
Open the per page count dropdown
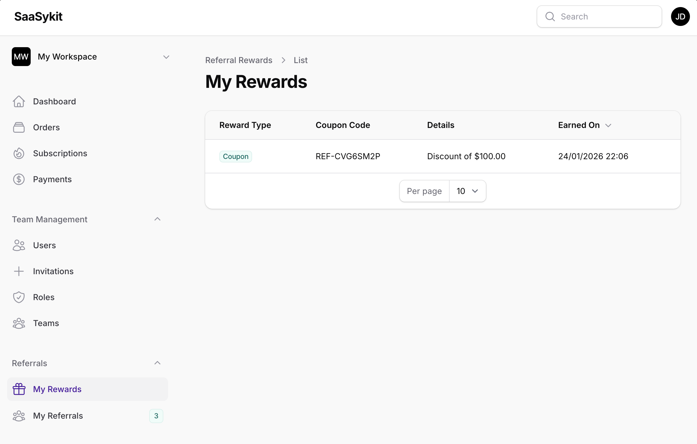click(467, 191)
